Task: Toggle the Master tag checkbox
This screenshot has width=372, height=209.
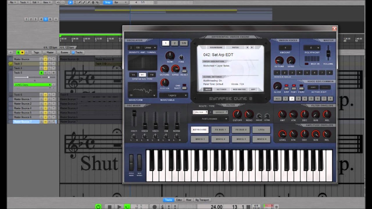Action: pyautogui.click(x=44, y=53)
